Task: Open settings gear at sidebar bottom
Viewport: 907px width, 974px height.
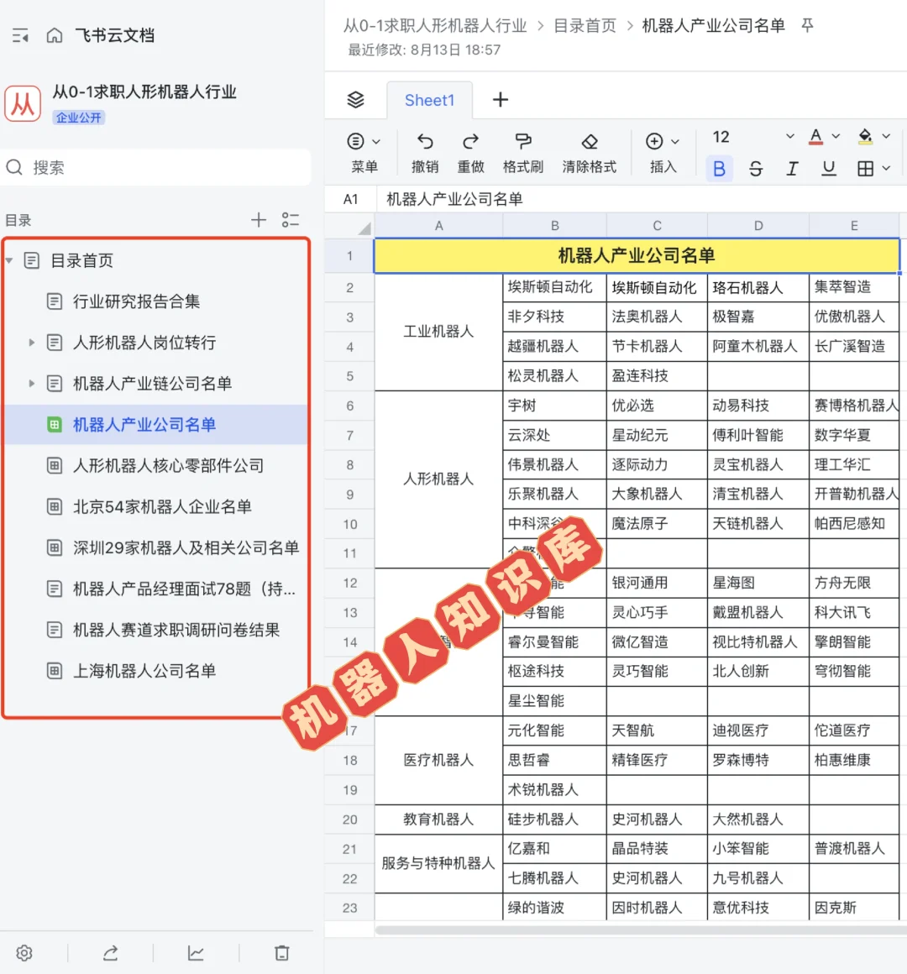Action: (x=24, y=953)
